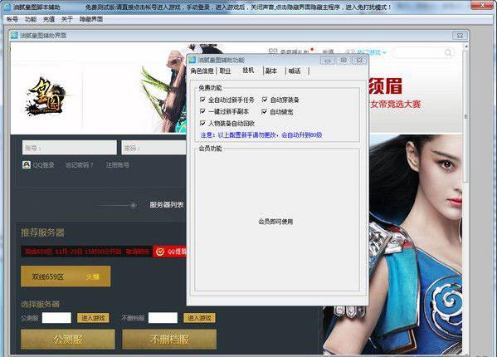This screenshot has height=357, width=497.
Task: Click the search magnifier icon at top right
Action: (x=448, y=52)
